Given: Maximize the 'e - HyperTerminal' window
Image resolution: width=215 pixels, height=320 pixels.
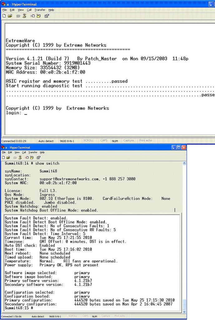Looking at the screenshot, I should [x=179, y=147].
